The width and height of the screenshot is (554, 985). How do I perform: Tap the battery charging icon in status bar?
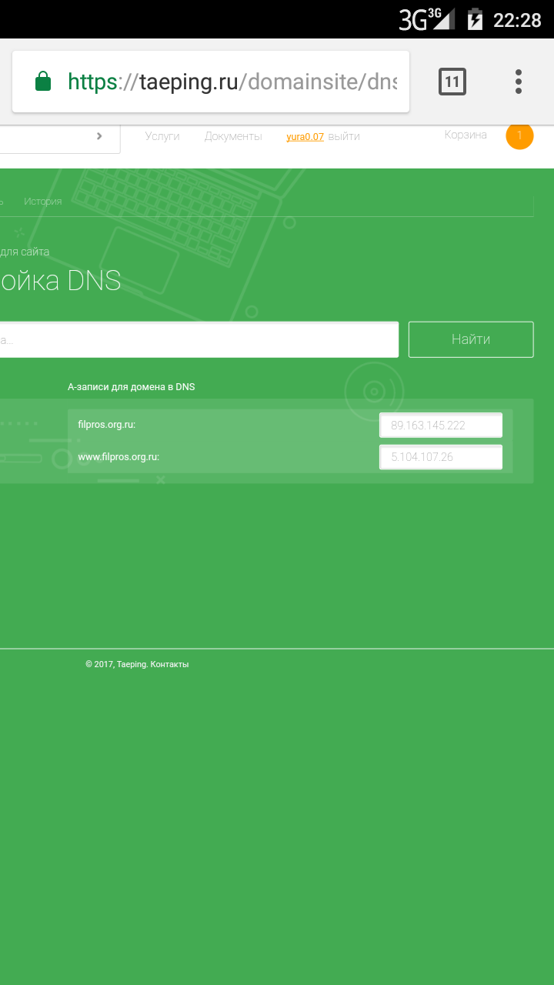pos(476,19)
